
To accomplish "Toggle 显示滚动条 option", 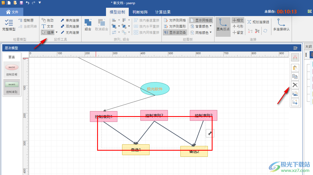I will tap(175, 32).
